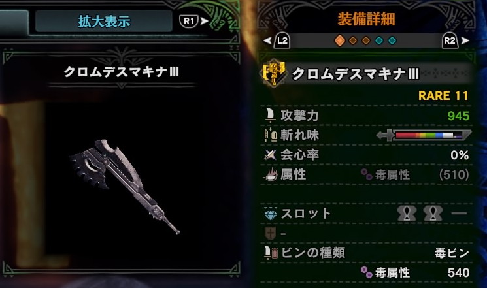This screenshot has height=288, width=487.
Task: Click the クロムデスマキナIII weapon preview image
Action: tap(125, 187)
